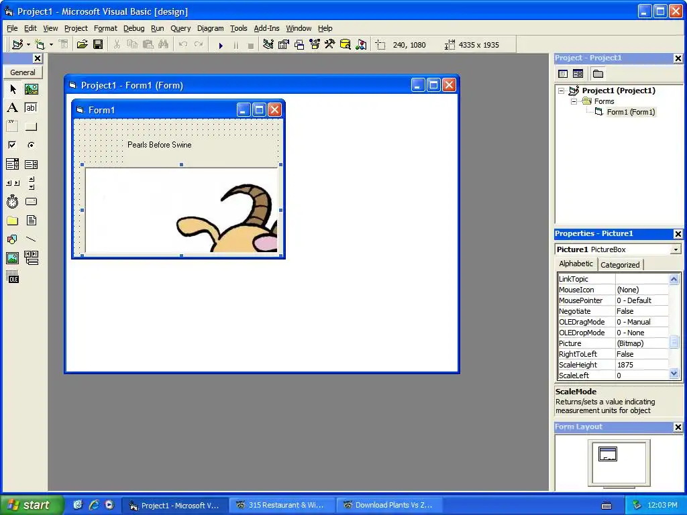Toggle Folders in the Project panel
This screenshot has height=515, width=687.
point(598,74)
